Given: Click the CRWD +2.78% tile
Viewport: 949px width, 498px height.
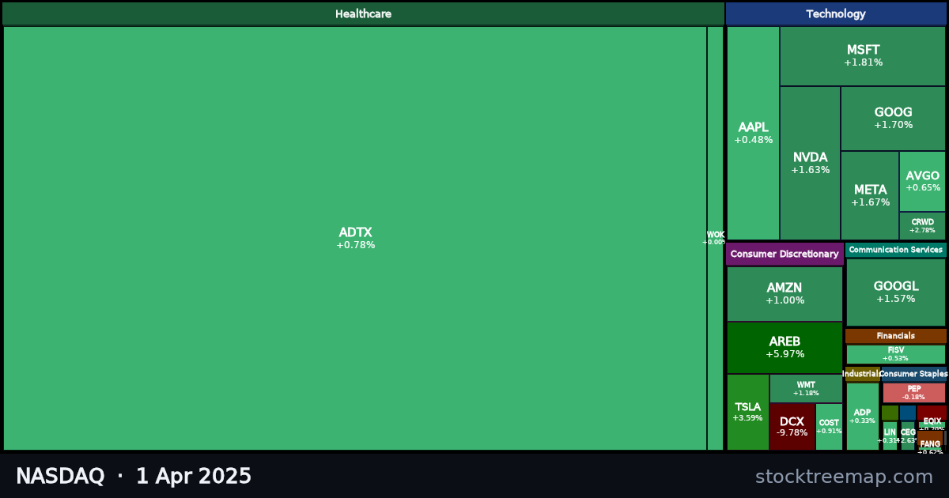Looking at the screenshot, I should (922, 226).
